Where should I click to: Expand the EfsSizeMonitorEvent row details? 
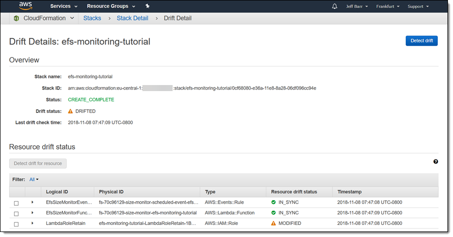click(32, 202)
